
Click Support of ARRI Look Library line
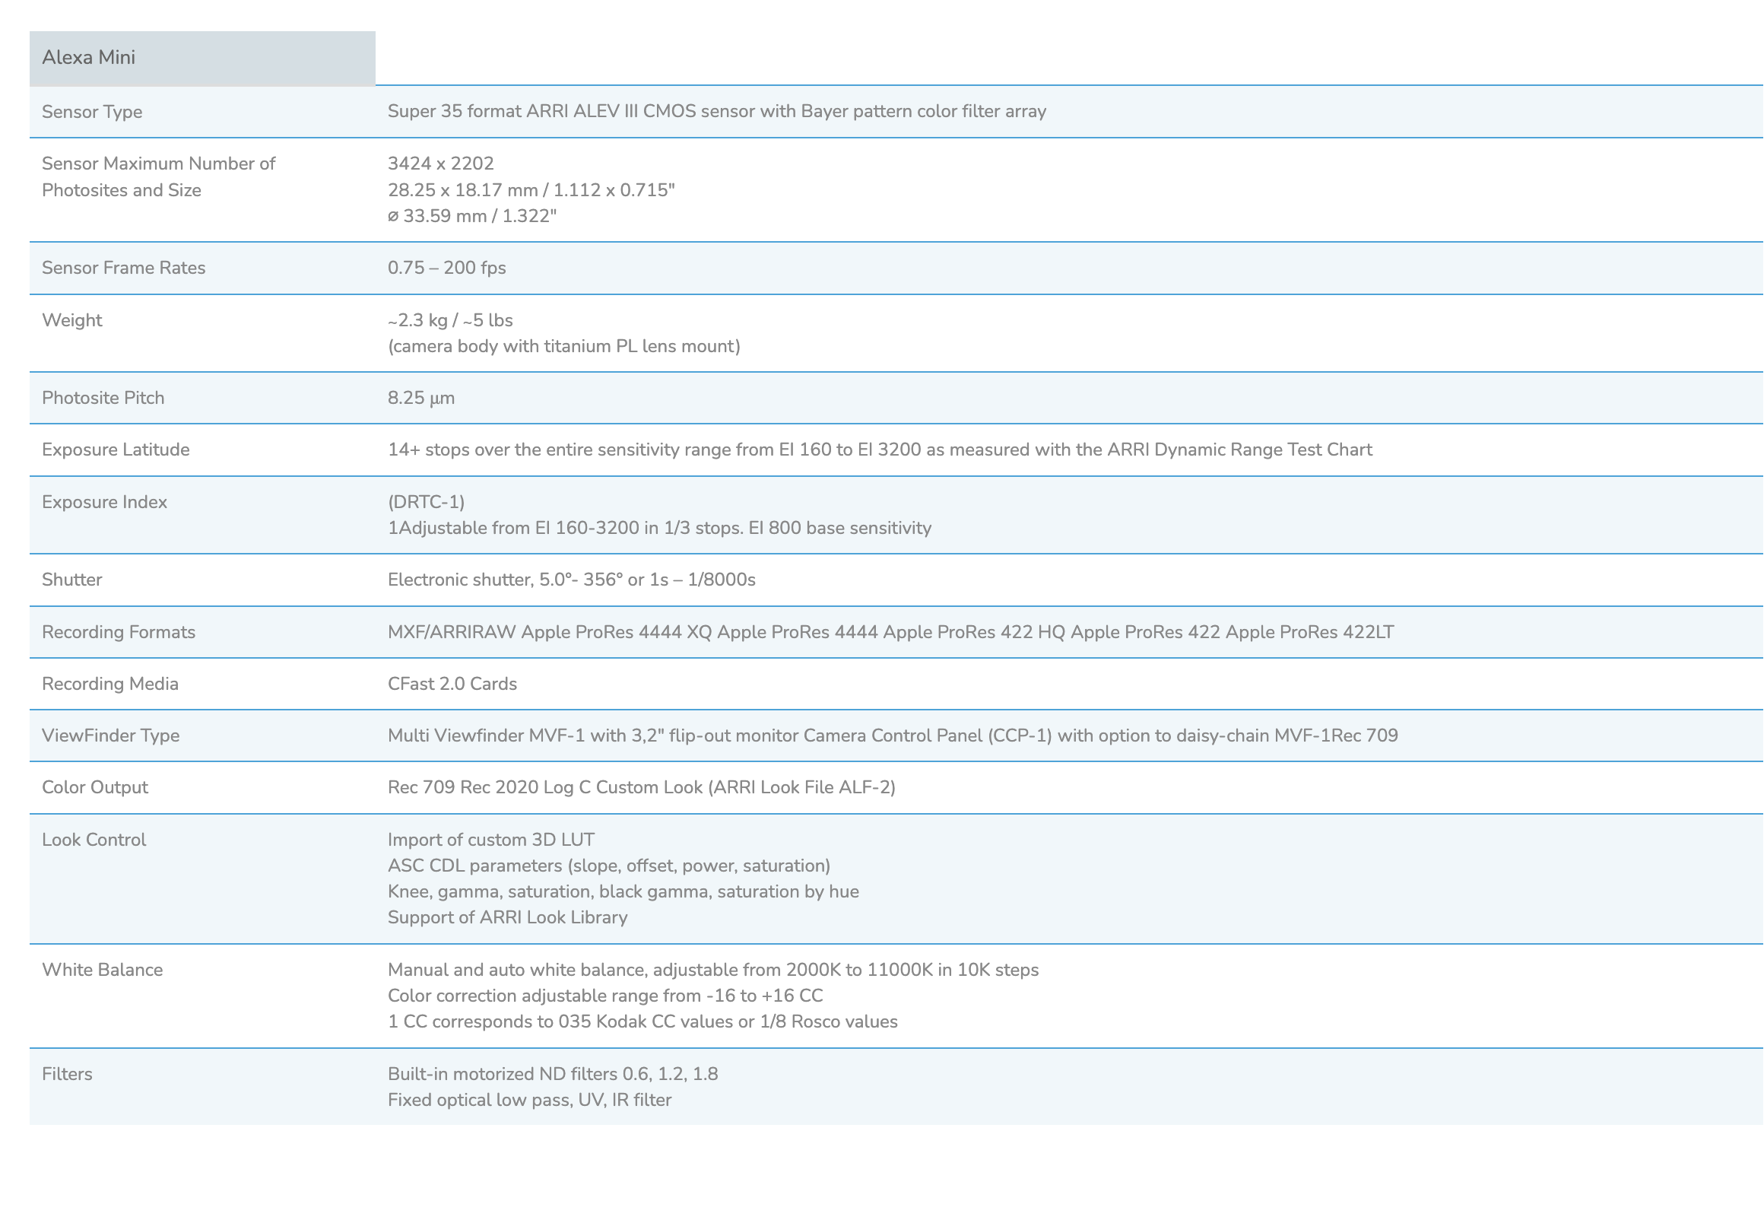pyautogui.click(x=507, y=917)
